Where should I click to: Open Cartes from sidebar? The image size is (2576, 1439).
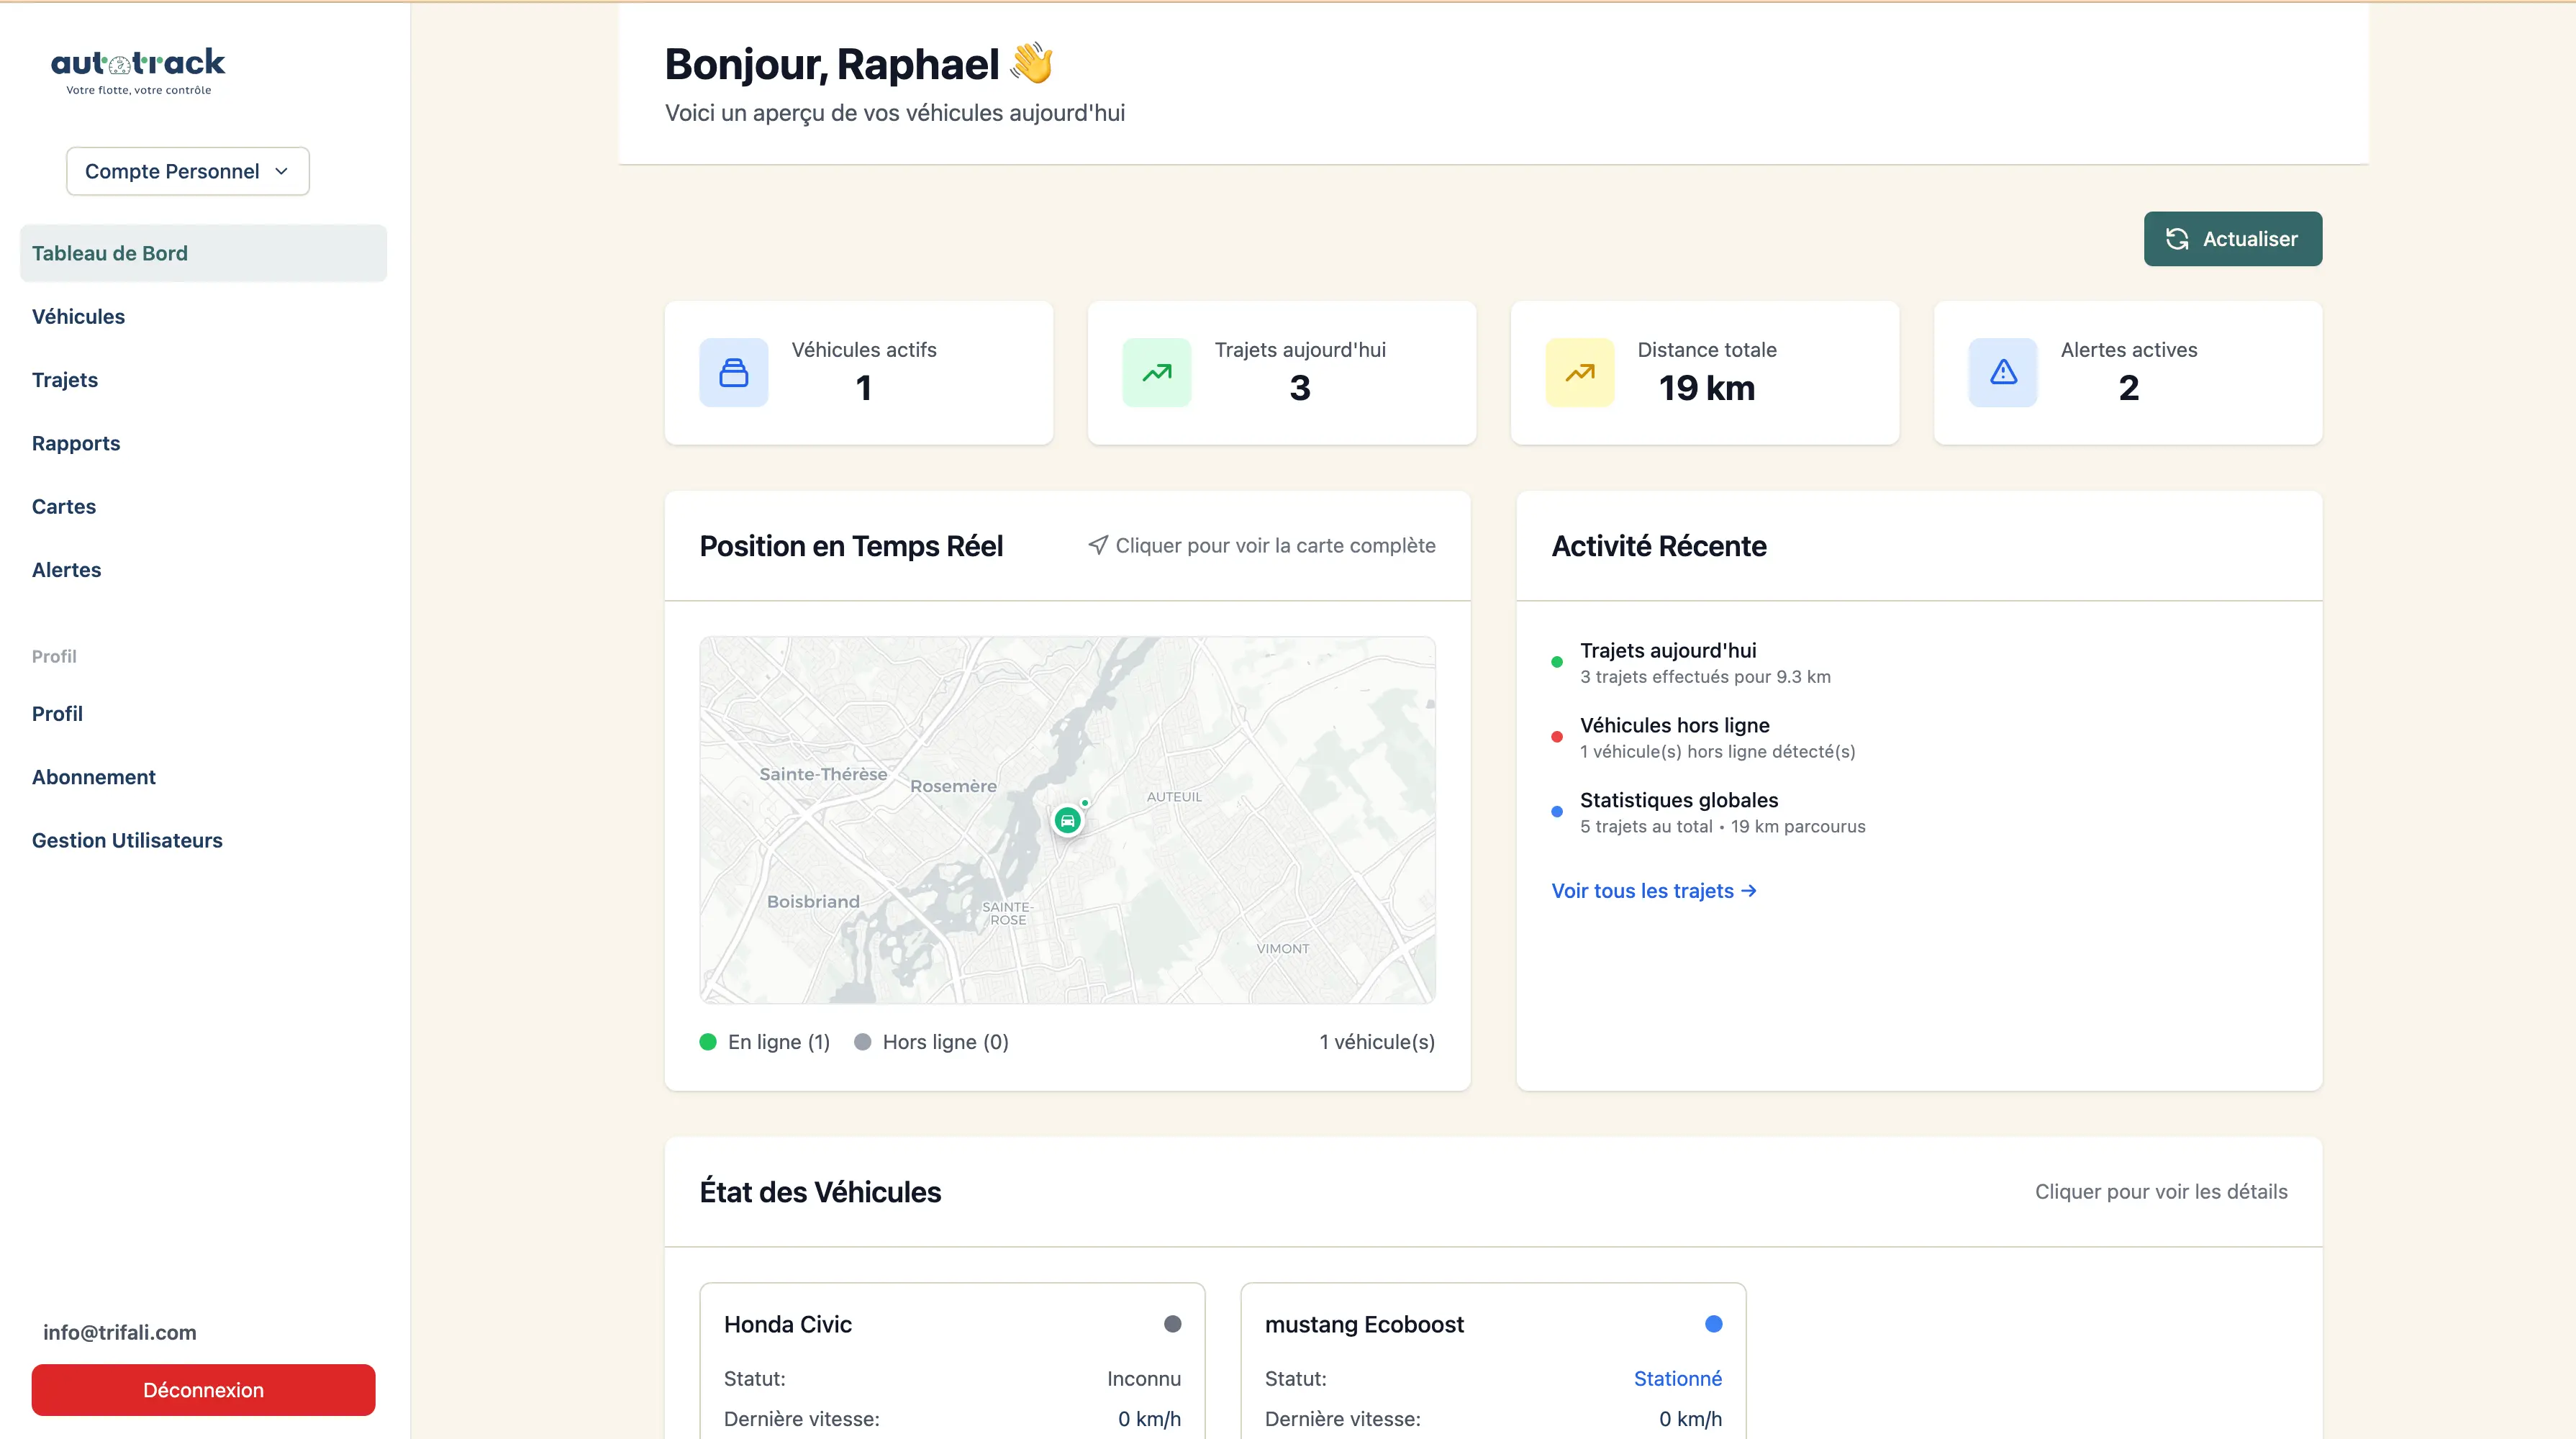click(64, 506)
